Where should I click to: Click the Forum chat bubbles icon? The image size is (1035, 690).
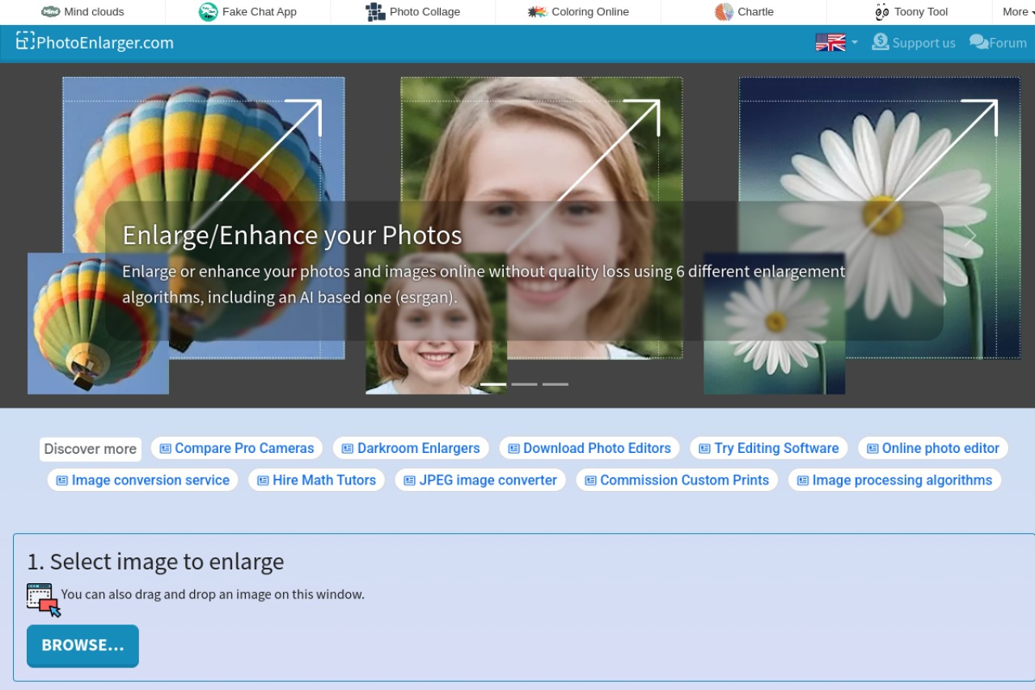tap(978, 42)
